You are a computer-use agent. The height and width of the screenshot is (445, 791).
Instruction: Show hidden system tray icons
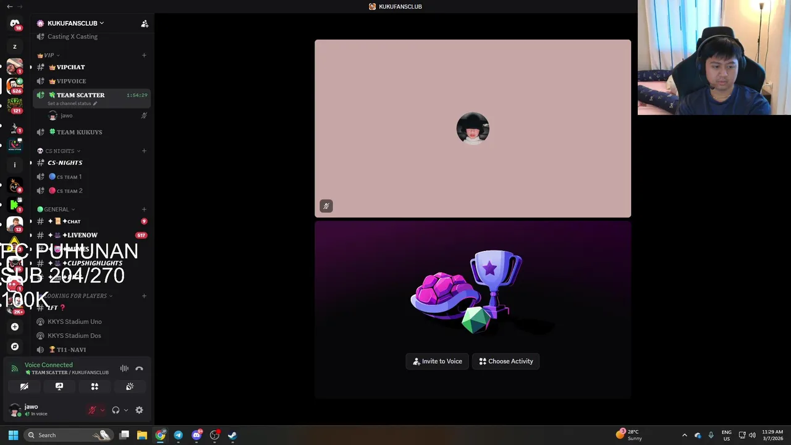pos(684,435)
